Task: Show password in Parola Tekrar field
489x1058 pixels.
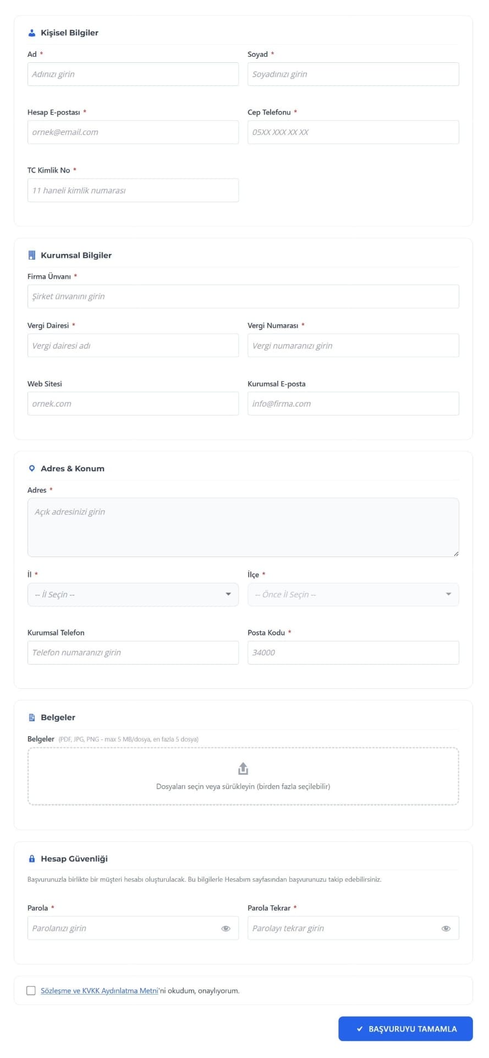Action: click(446, 929)
